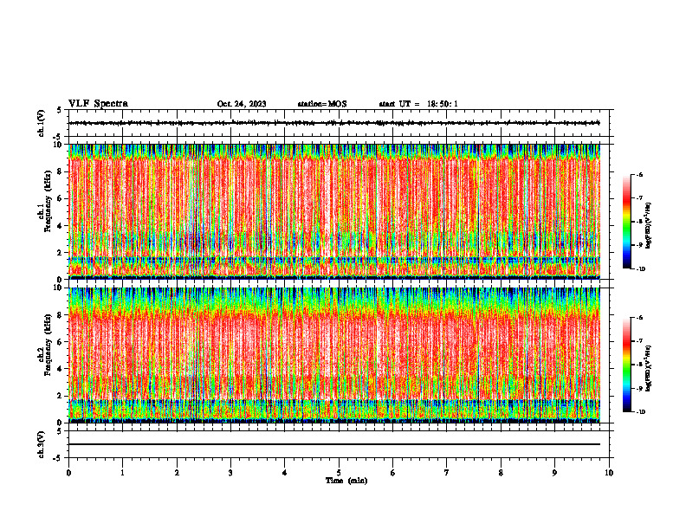686x530 pixels.
Task: Click the "1" tick on the time axis
Action: tap(122, 473)
